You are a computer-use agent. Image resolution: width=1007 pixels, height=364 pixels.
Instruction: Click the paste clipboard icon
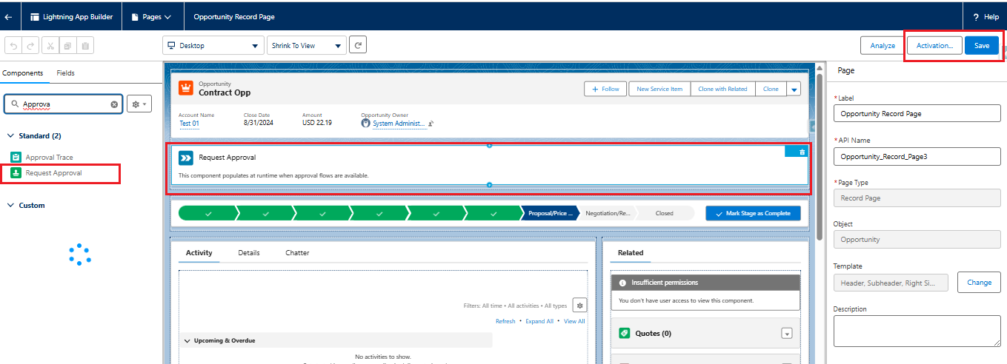(x=85, y=46)
